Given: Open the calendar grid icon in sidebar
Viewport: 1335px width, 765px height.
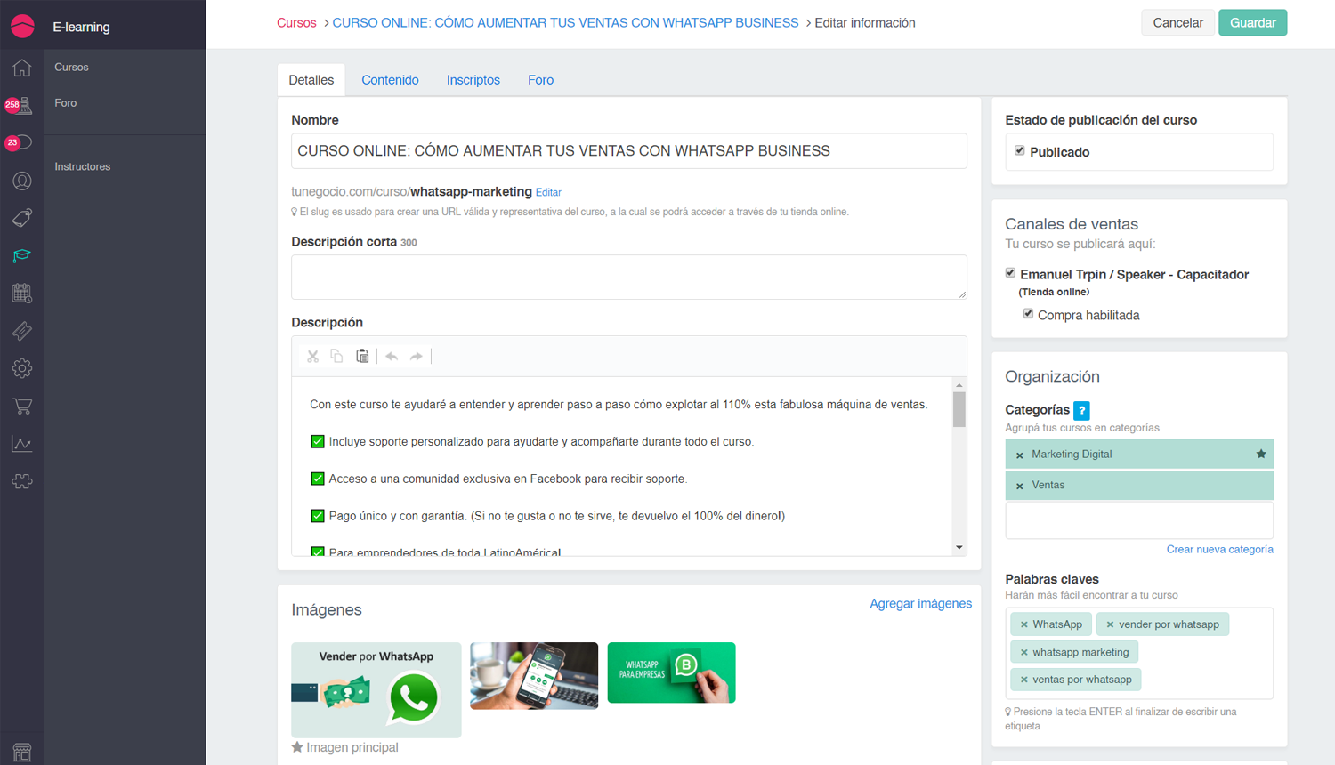Looking at the screenshot, I should [21, 293].
